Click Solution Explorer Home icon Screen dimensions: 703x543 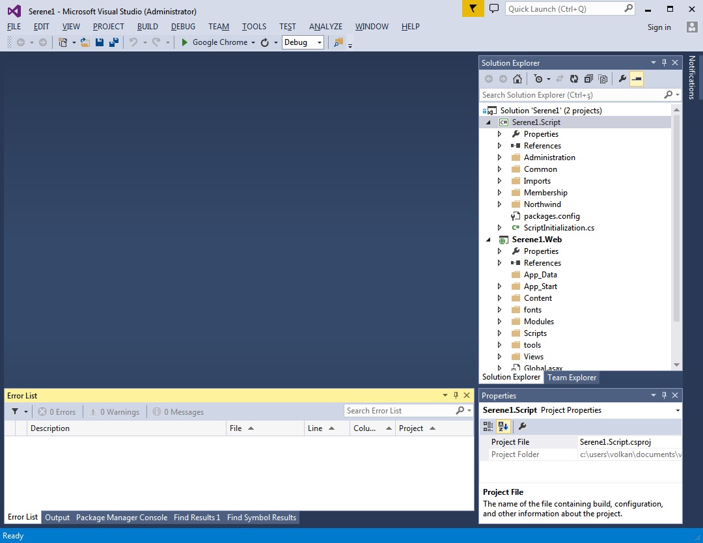click(517, 79)
